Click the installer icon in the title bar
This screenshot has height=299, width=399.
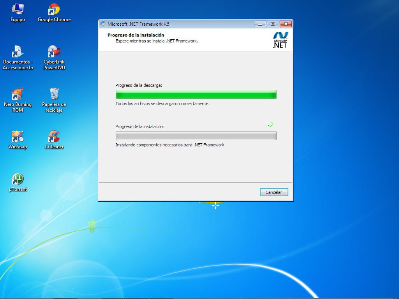103,24
